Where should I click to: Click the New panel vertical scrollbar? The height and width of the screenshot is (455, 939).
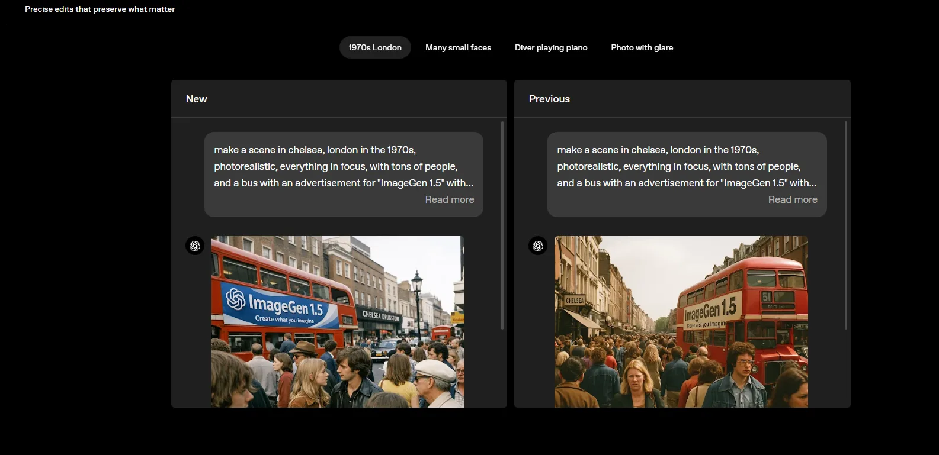pyautogui.click(x=502, y=225)
